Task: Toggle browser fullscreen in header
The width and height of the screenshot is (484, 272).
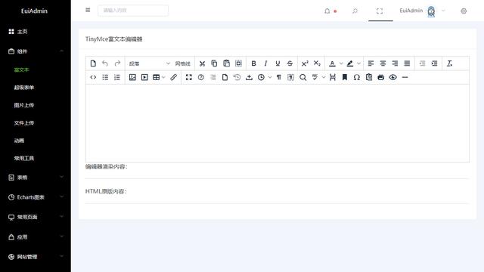Action: [380, 11]
